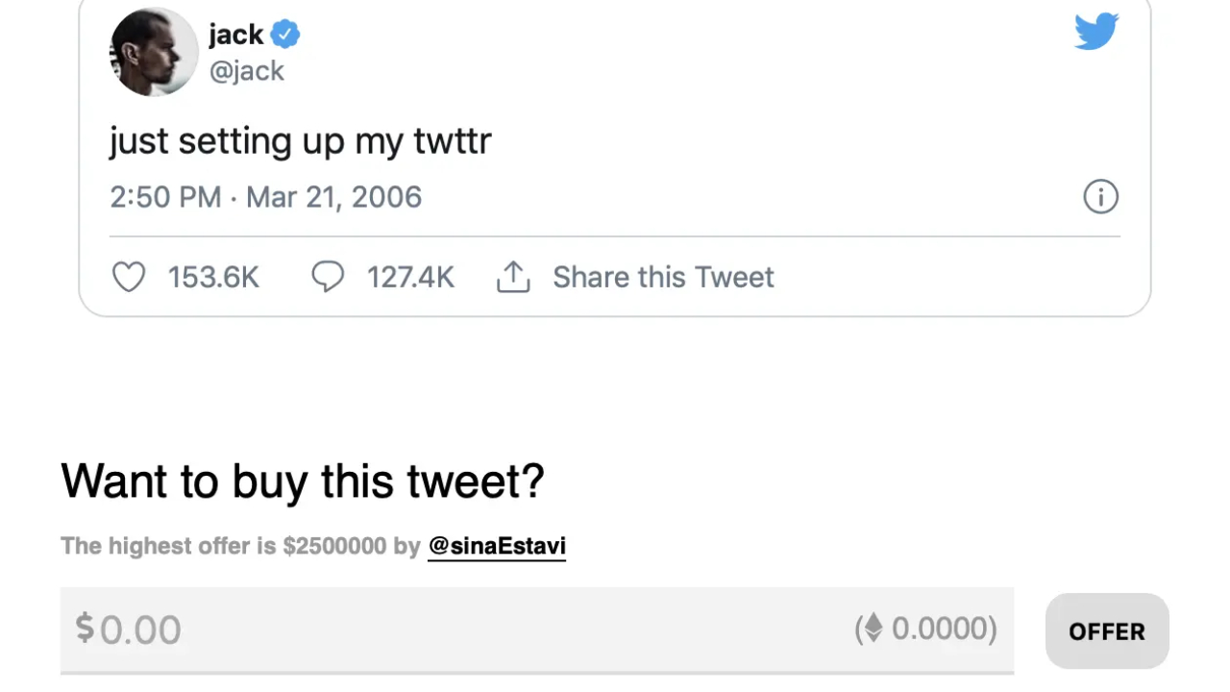Click the 0.0000 ETH conversion value
The height and width of the screenshot is (692, 1230).
[943, 629]
